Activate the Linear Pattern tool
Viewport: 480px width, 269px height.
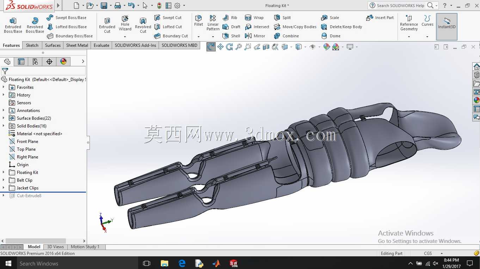point(213,23)
